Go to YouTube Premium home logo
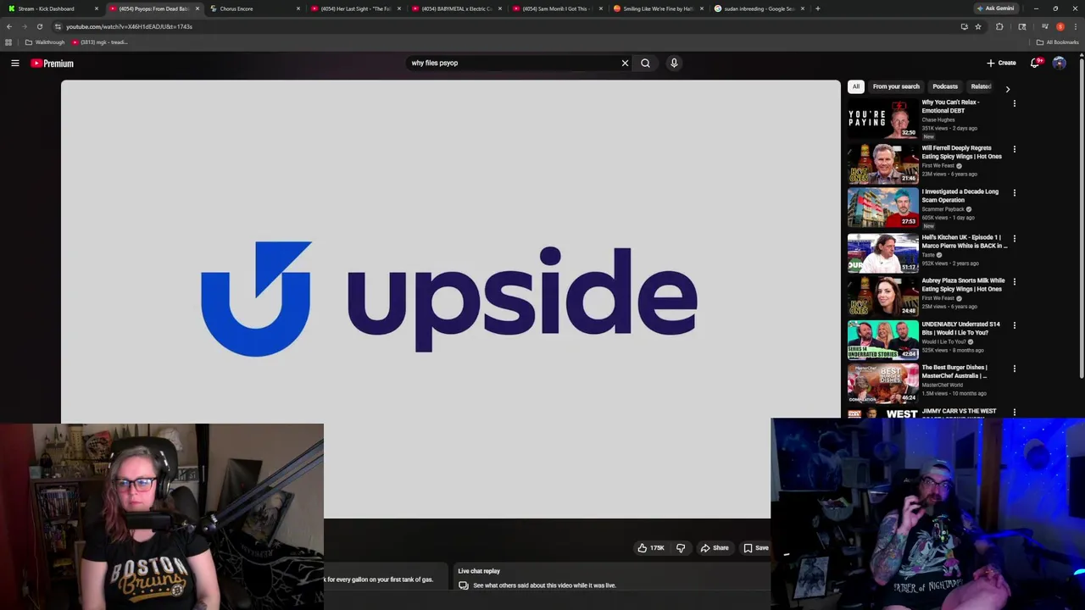 click(x=53, y=64)
